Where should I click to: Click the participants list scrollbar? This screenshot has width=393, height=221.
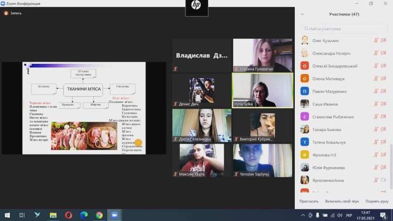pyautogui.click(x=391, y=166)
